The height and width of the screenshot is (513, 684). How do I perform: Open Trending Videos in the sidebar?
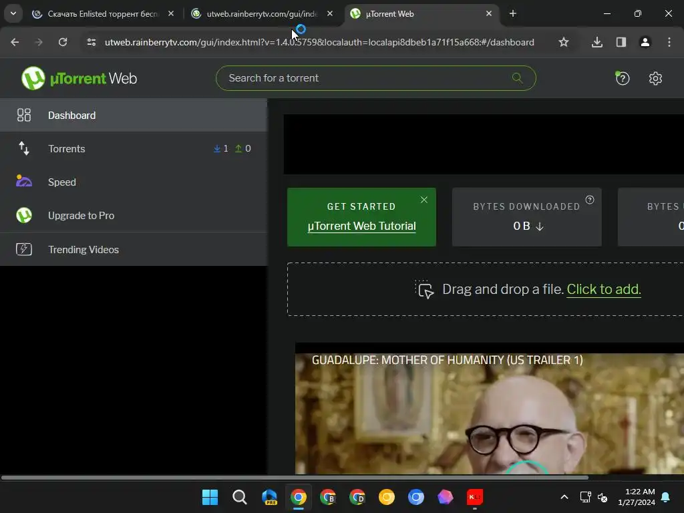134,250
